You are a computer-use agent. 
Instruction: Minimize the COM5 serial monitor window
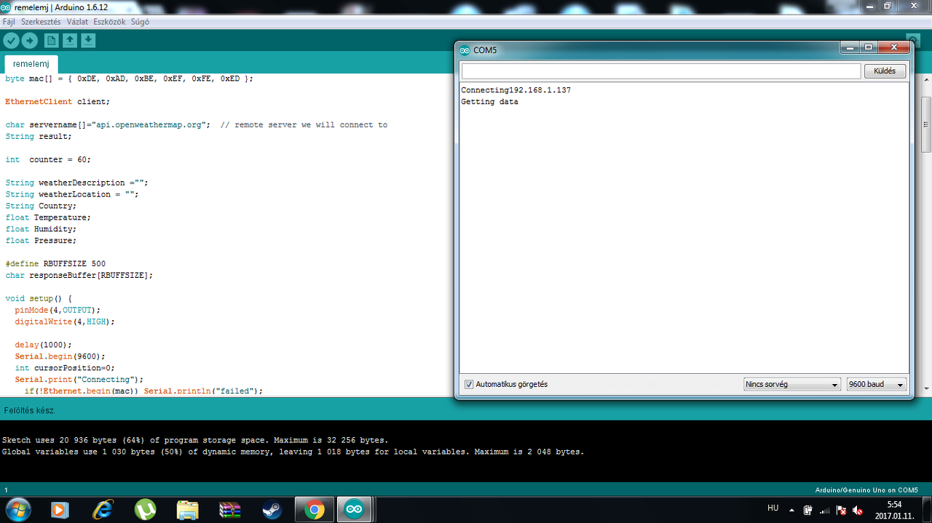pyautogui.click(x=850, y=47)
